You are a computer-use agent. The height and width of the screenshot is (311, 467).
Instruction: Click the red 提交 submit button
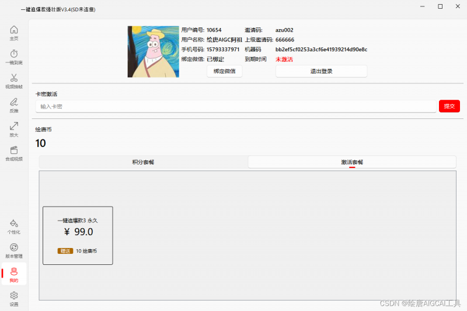click(x=449, y=106)
